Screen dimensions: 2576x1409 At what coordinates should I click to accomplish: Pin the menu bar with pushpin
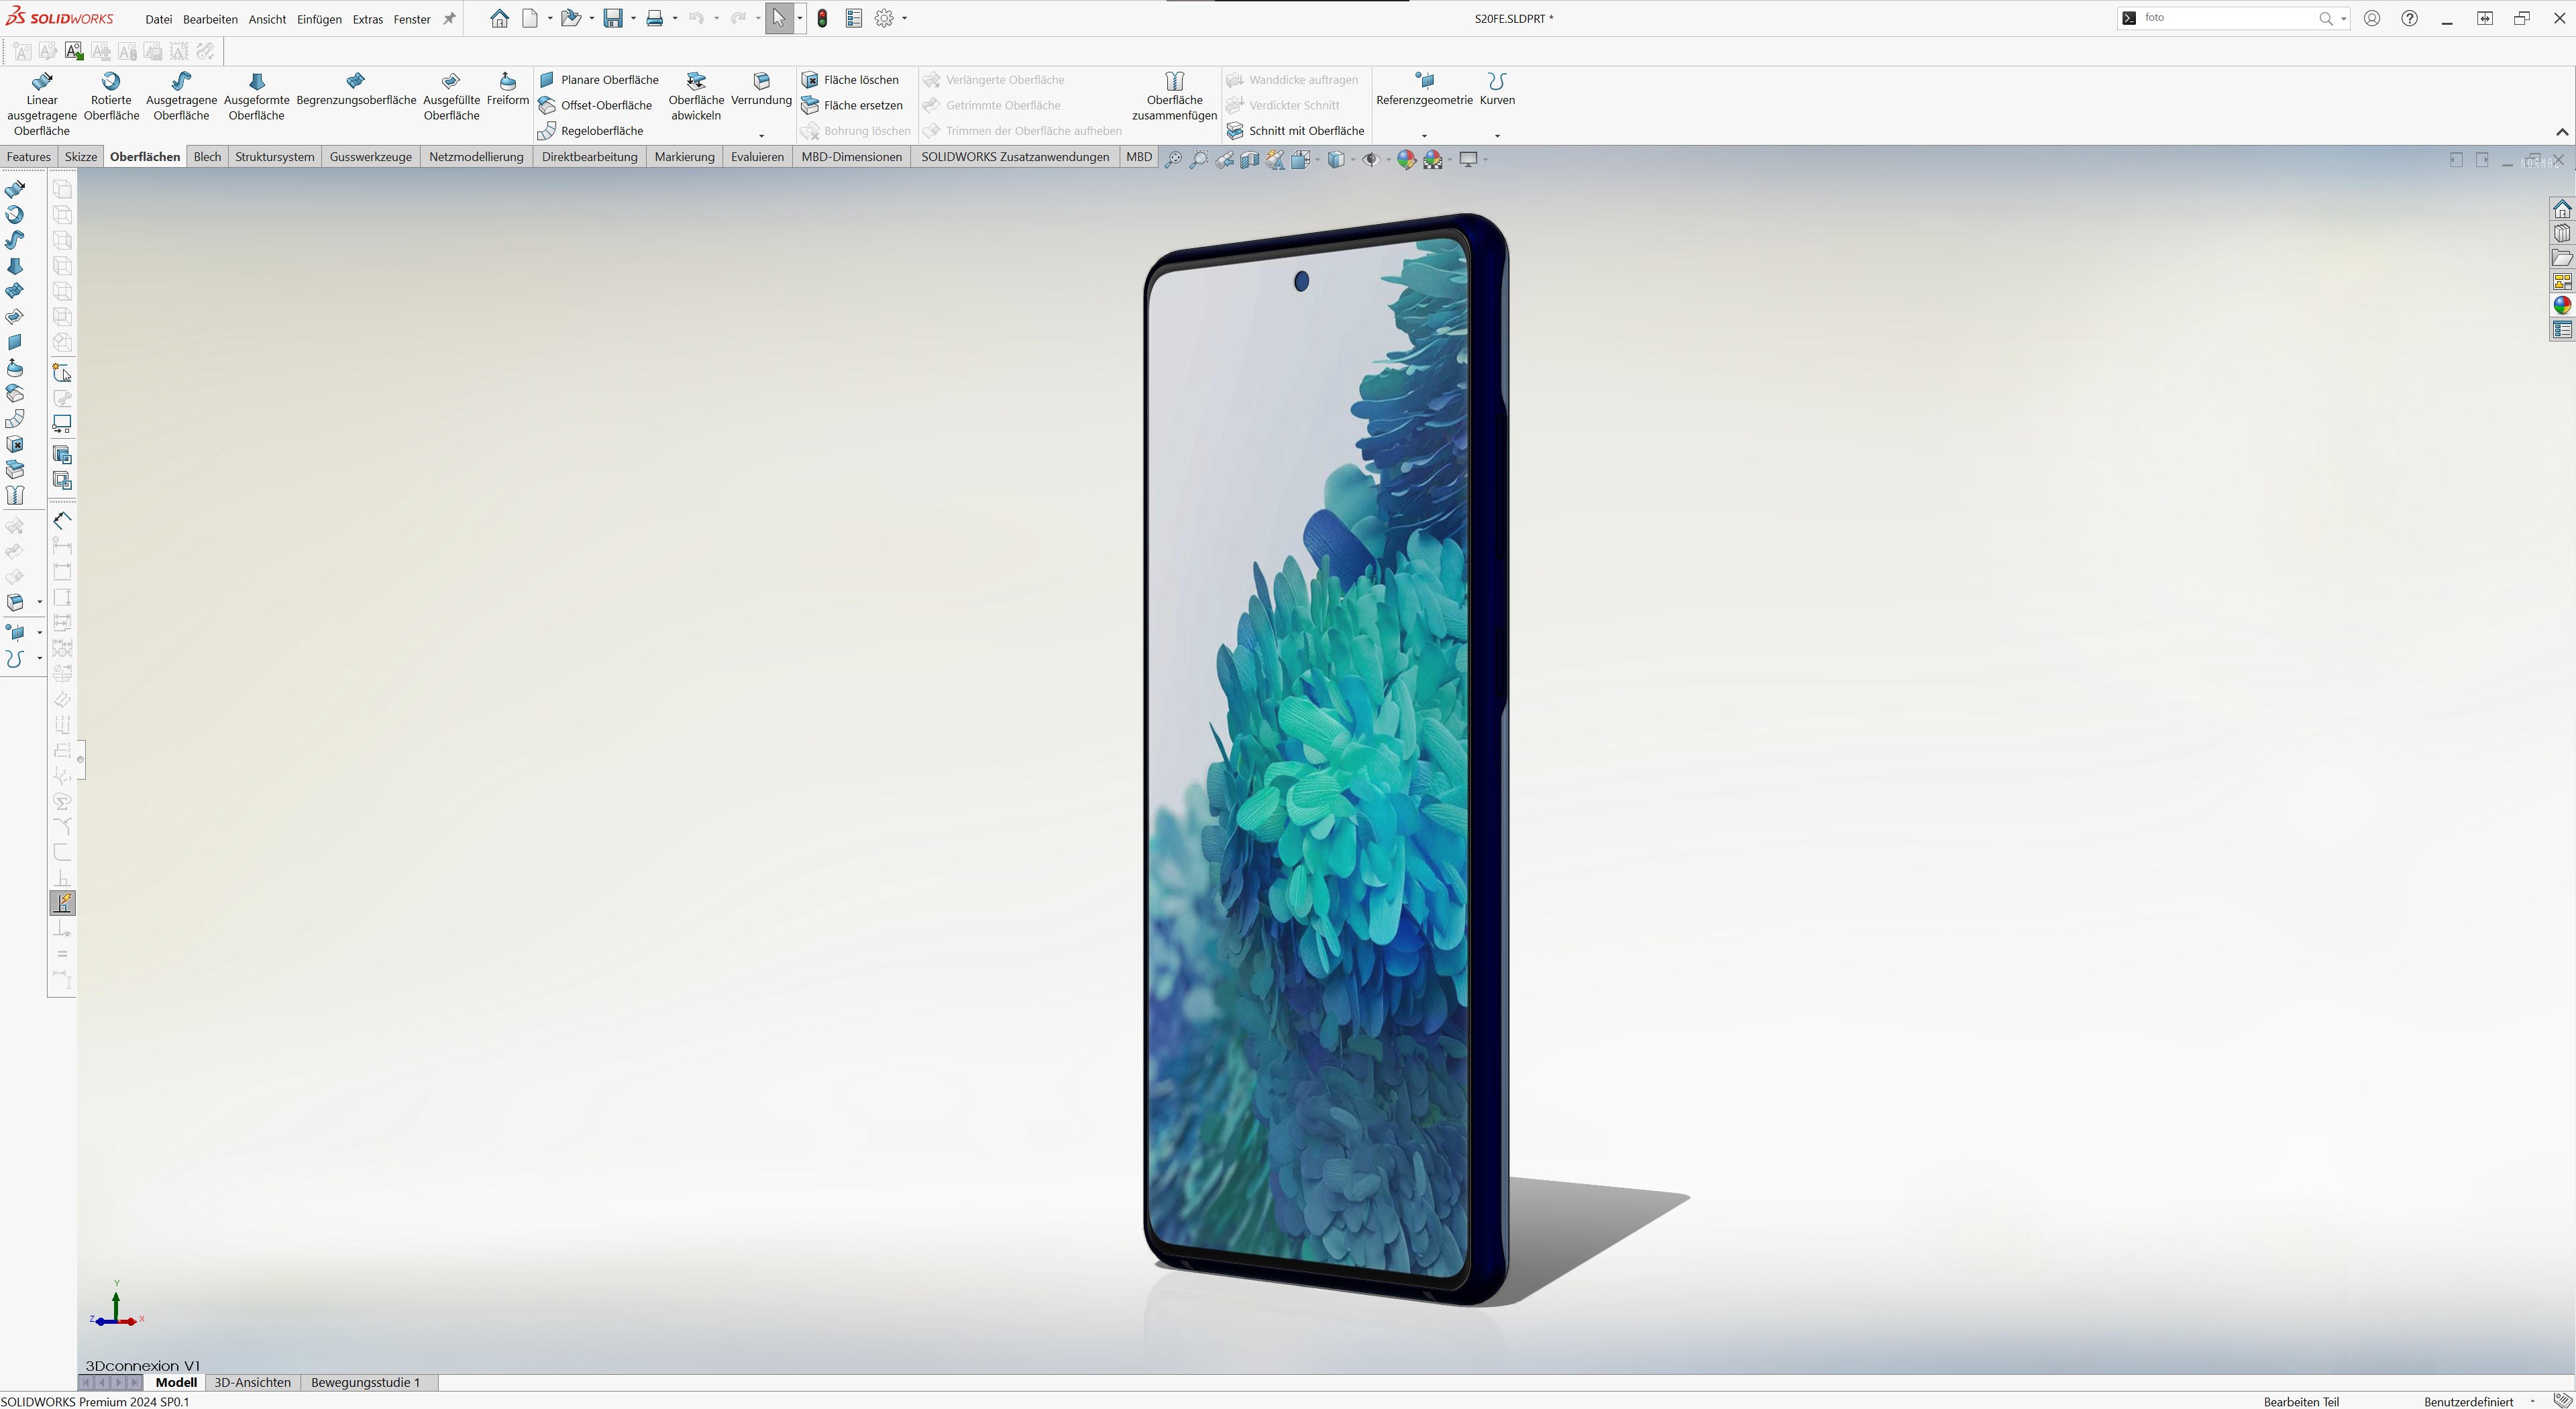coord(449,19)
